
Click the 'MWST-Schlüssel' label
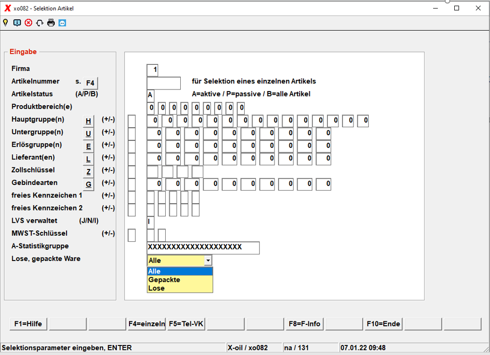[39, 233]
